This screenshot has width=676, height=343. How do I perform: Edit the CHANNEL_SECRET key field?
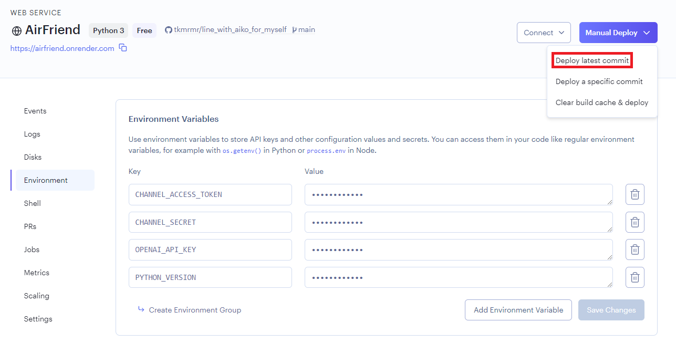point(210,222)
